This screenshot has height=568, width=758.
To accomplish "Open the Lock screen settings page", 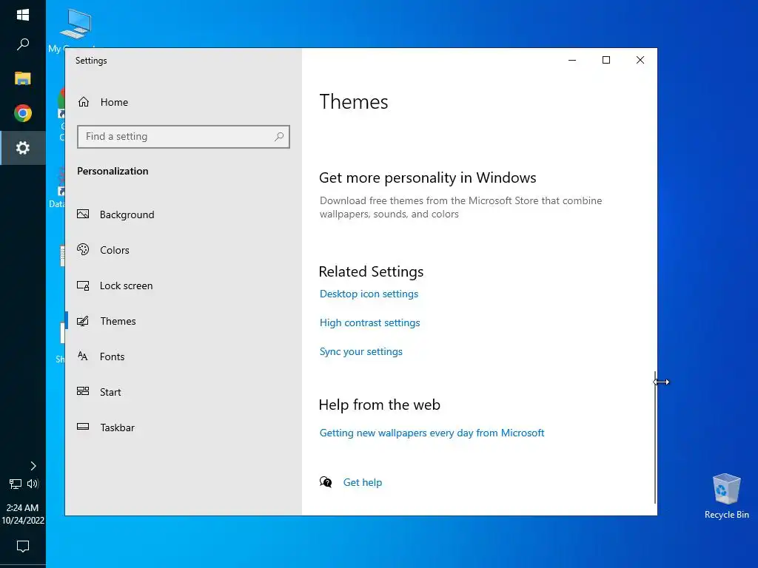I will [126, 286].
